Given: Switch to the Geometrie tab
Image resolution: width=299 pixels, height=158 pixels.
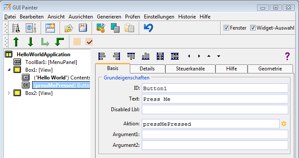Looking at the screenshot, I should click(270, 69).
